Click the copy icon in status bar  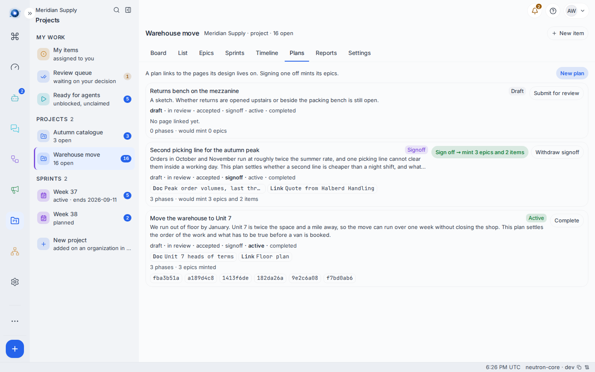click(x=579, y=367)
